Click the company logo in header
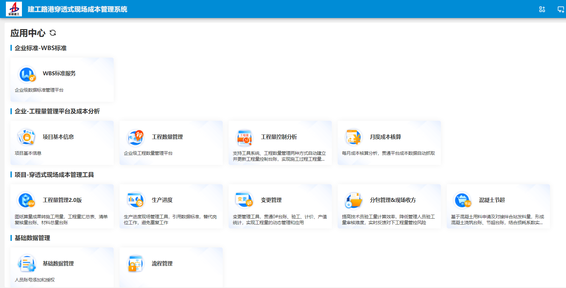 click(x=14, y=9)
